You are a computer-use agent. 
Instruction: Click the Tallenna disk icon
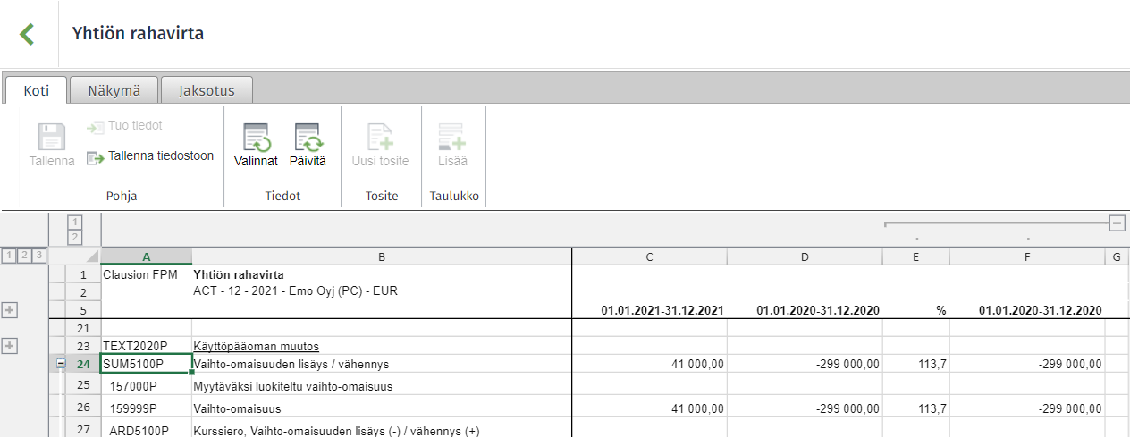[52, 138]
